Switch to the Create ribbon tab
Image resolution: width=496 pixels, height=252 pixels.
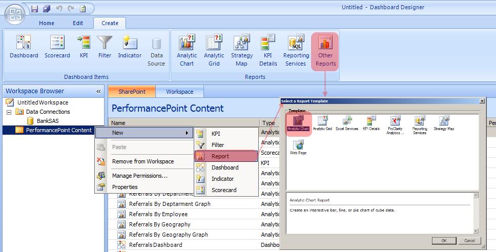[110, 23]
